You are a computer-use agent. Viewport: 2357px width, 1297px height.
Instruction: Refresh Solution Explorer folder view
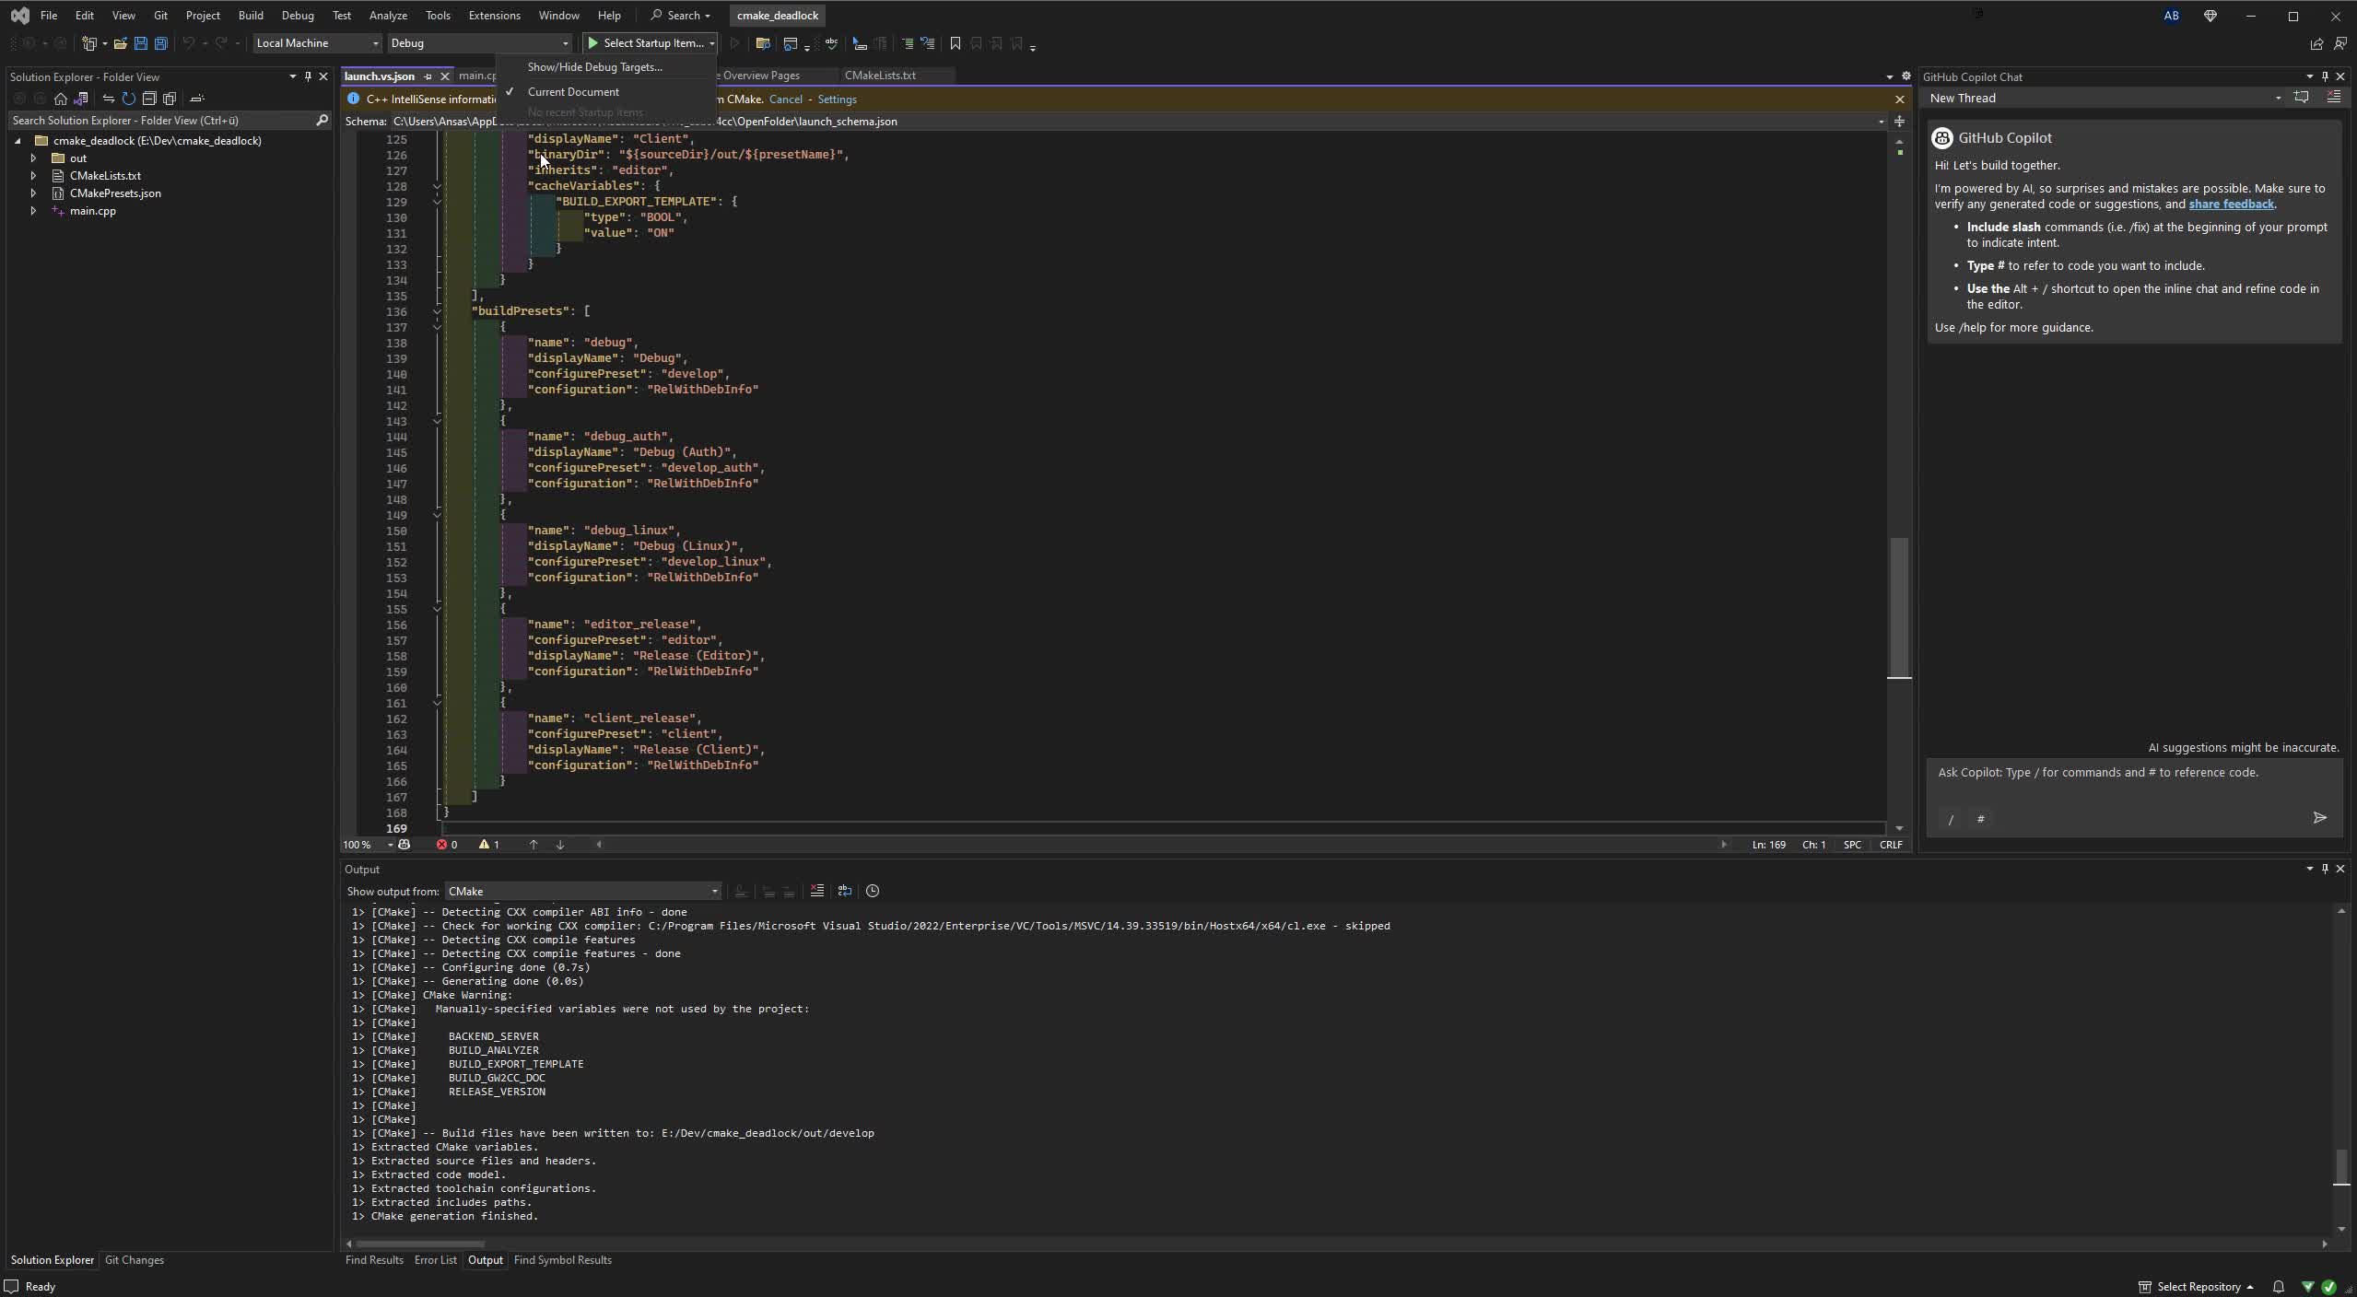[128, 99]
